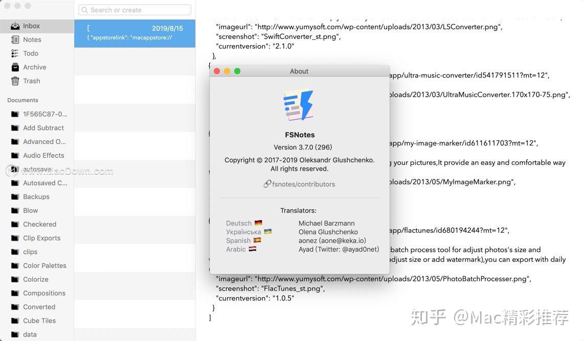Screen dimensions: 583x341
Task: Click the Color Palettes folder icon
Action: [16, 265]
